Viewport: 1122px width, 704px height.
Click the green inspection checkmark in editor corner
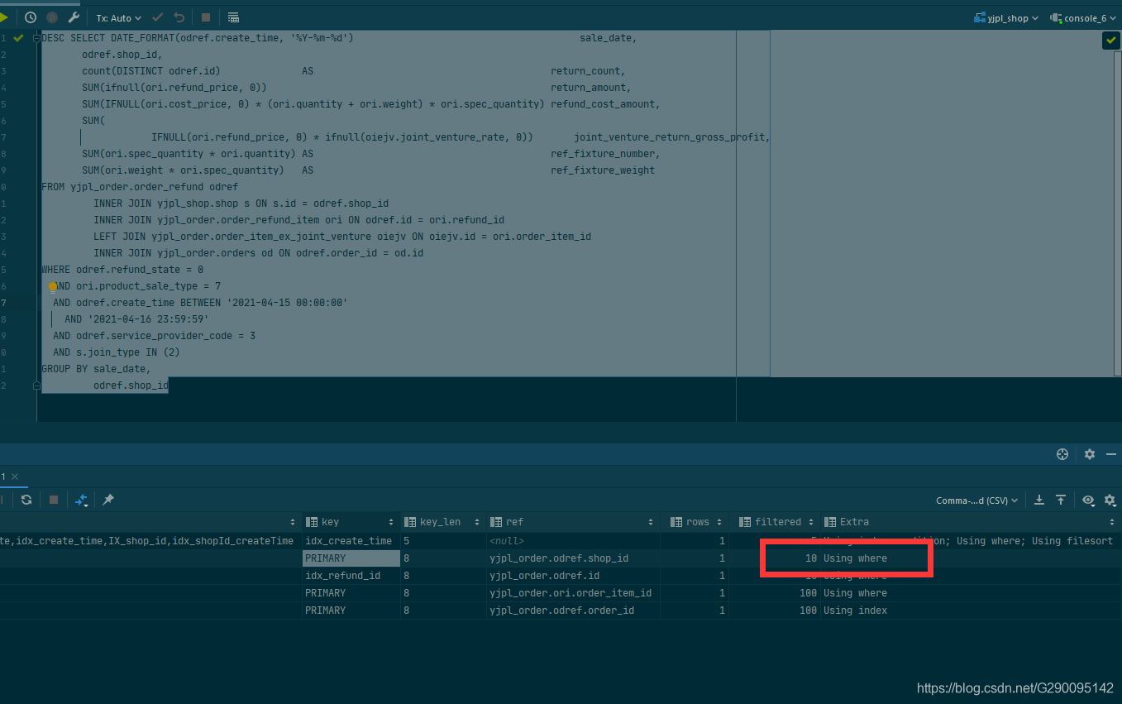1110,40
